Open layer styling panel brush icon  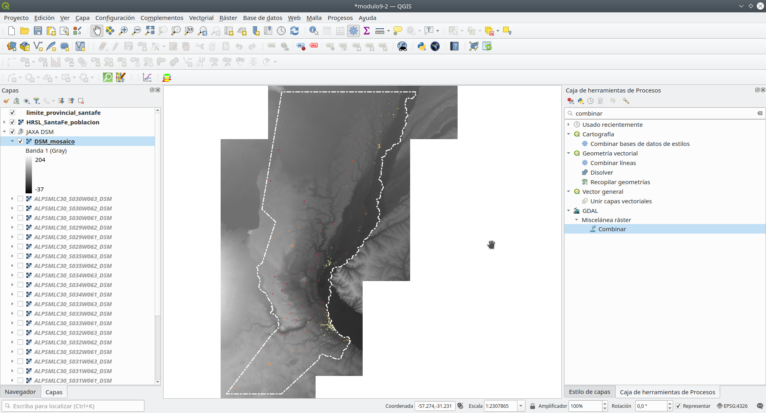point(6,101)
